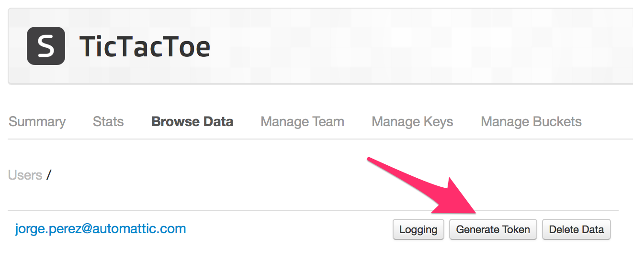Switch to the Manage Buckets tab

[531, 122]
